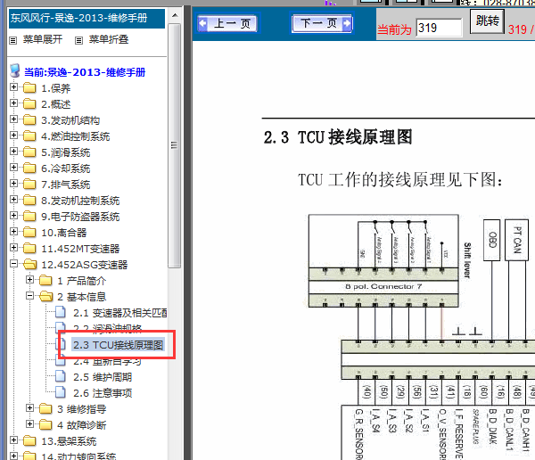Click the page number input field showing 319
The height and width of the screenshot is (460, 535).
(439, 28)
